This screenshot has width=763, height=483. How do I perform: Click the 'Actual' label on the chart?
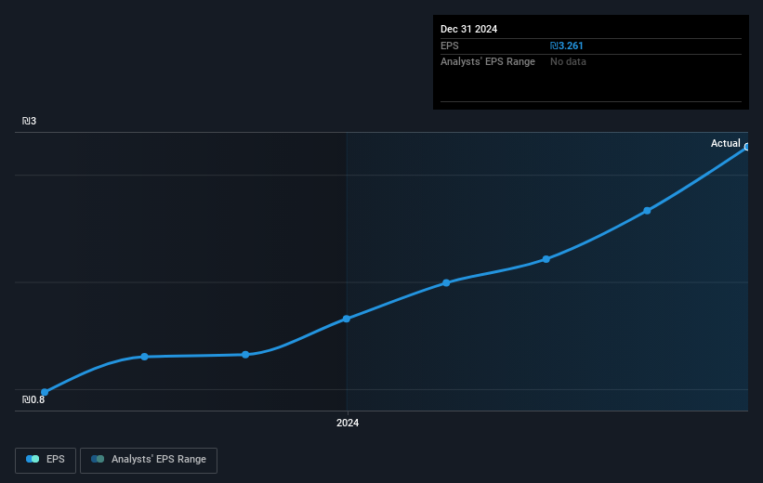pyautogui.click(x=725, y=143)
